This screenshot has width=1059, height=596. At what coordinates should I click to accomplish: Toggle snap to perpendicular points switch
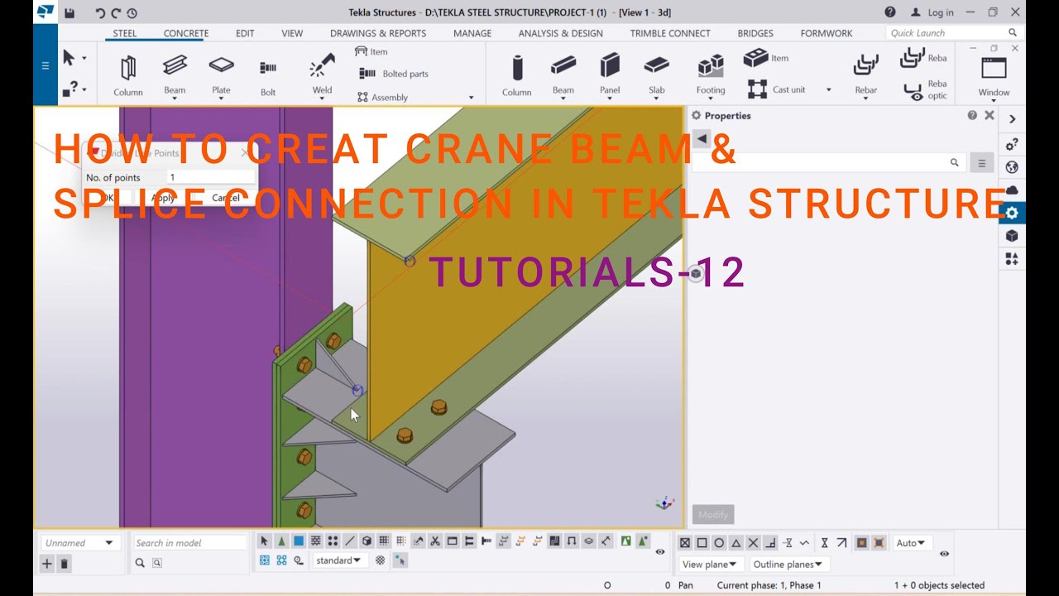[x=770, y=543]
